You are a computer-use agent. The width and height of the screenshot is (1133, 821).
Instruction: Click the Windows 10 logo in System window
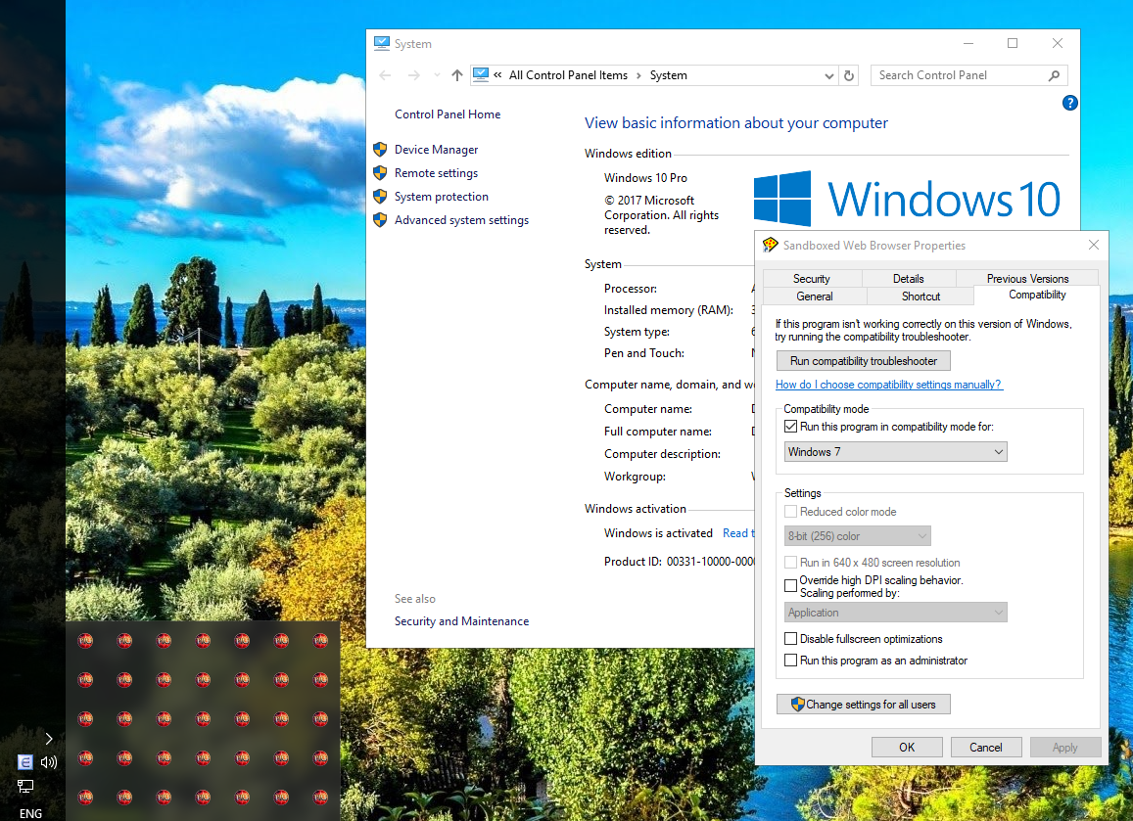click(907, 199)
